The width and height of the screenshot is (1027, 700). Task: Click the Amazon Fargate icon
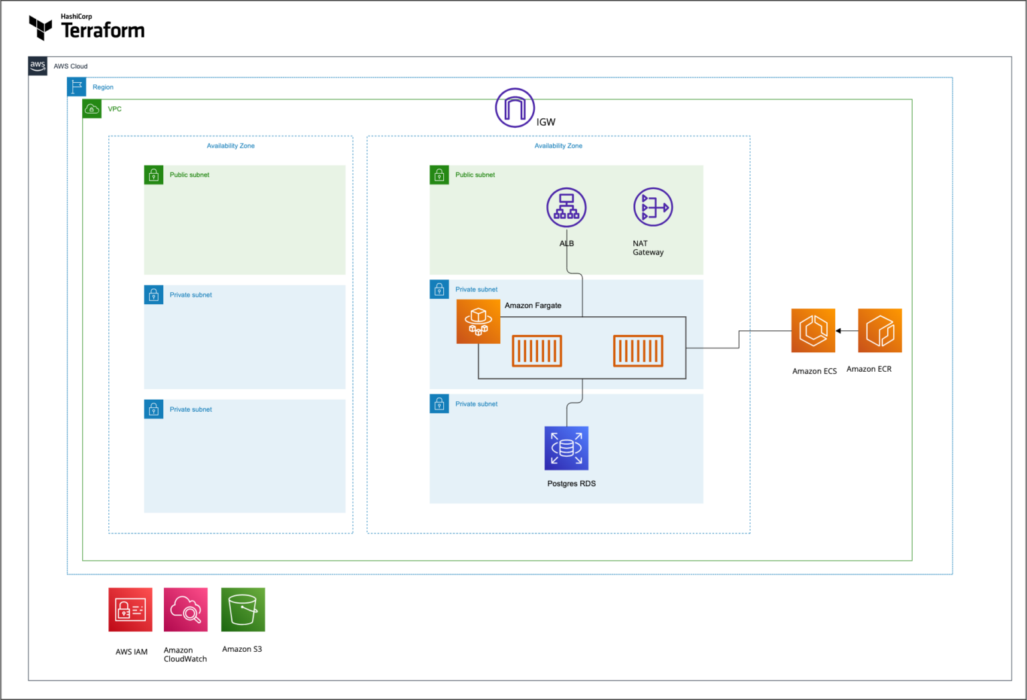coord(478,322)
